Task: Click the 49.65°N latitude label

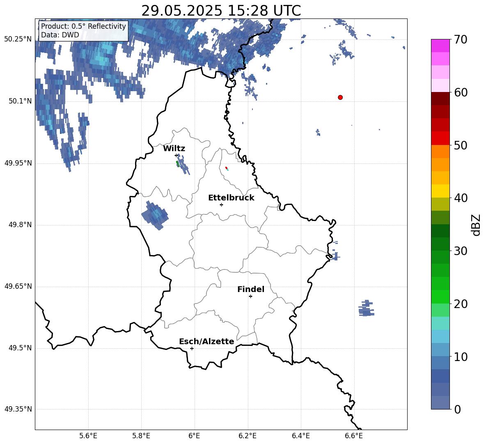Action: click(18, 286)
